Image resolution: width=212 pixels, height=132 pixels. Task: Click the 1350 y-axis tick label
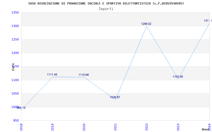pyautogui.click(x=15, y=12)
